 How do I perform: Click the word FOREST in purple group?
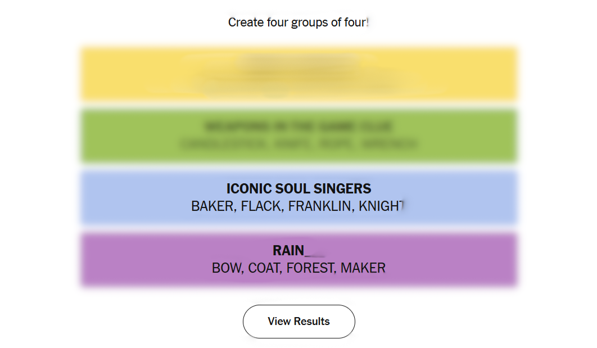point(310,268)
